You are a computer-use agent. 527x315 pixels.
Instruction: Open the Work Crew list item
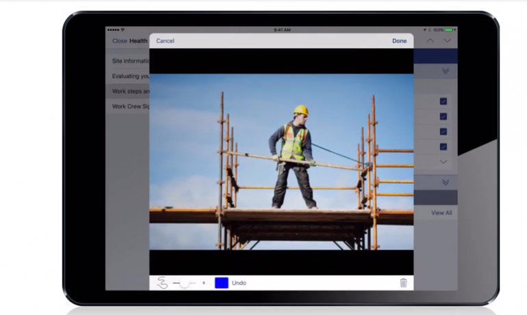click(x=131, y=107)
